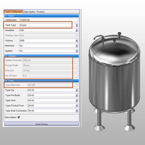Viewport: 145px width, 145px height.
Task: Collapse the Basis section header
Action: [x=42, y=16]
